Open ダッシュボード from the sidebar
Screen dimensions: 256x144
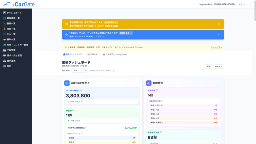pyautogui.click(x=14, y=13)
